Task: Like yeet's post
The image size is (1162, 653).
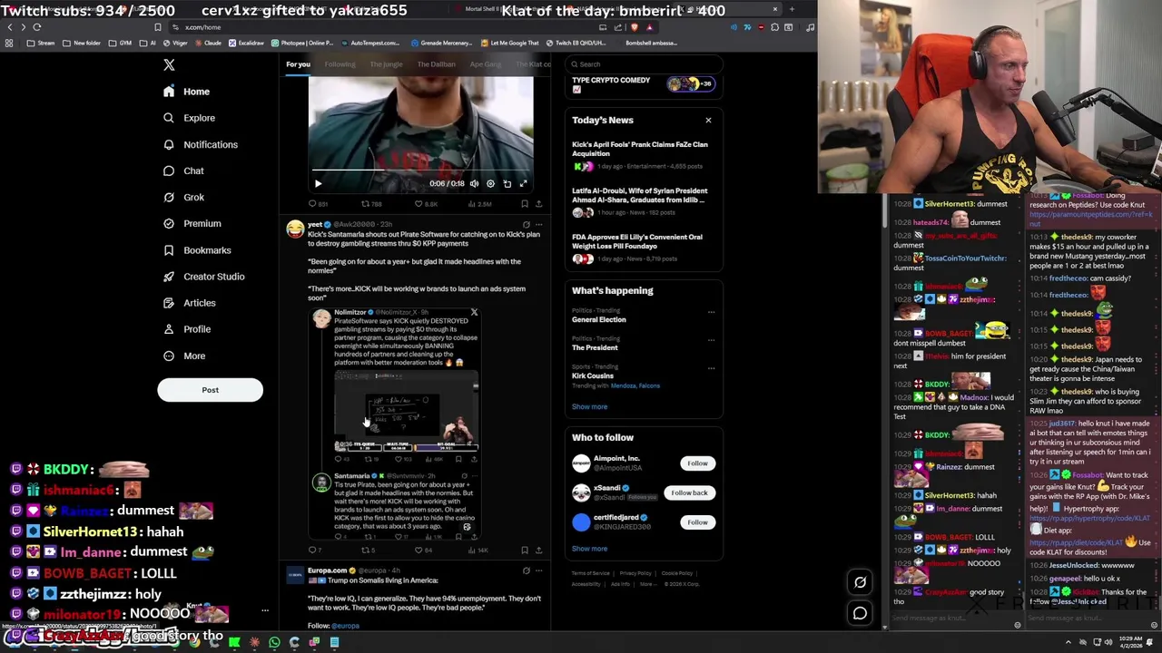Action: tap(424, 550)
